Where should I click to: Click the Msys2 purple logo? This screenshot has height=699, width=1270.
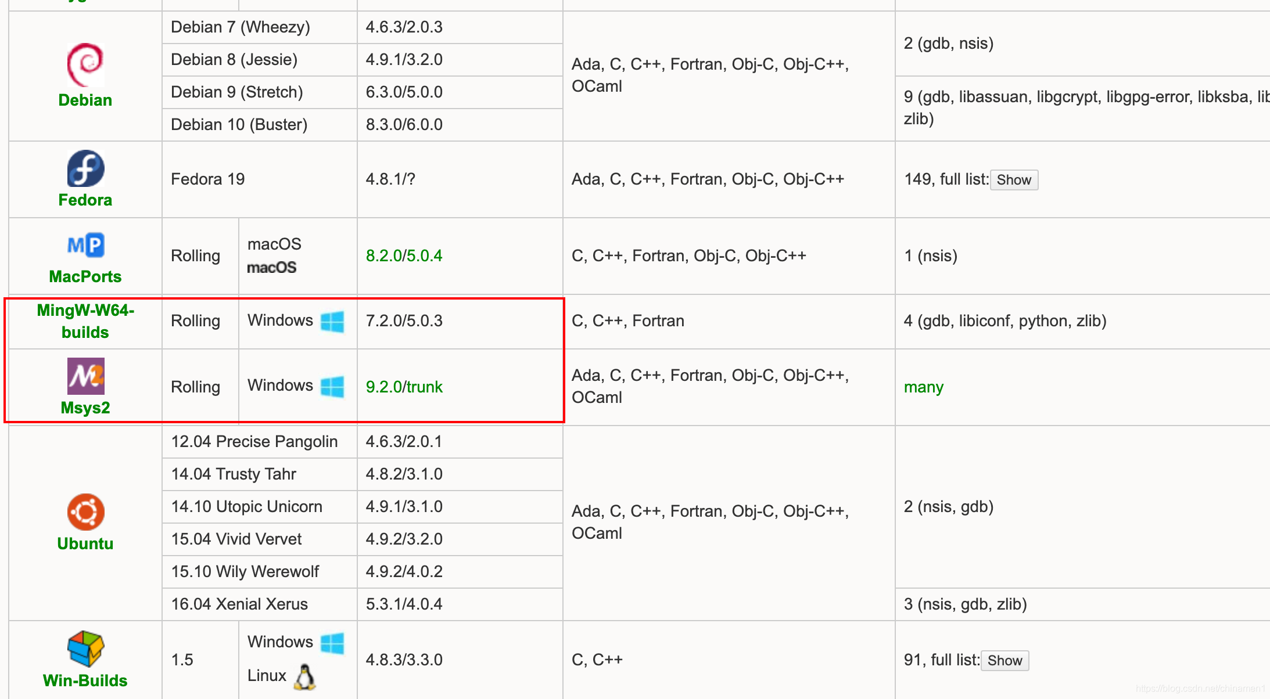pyautogui.click(x=85, y=376)
